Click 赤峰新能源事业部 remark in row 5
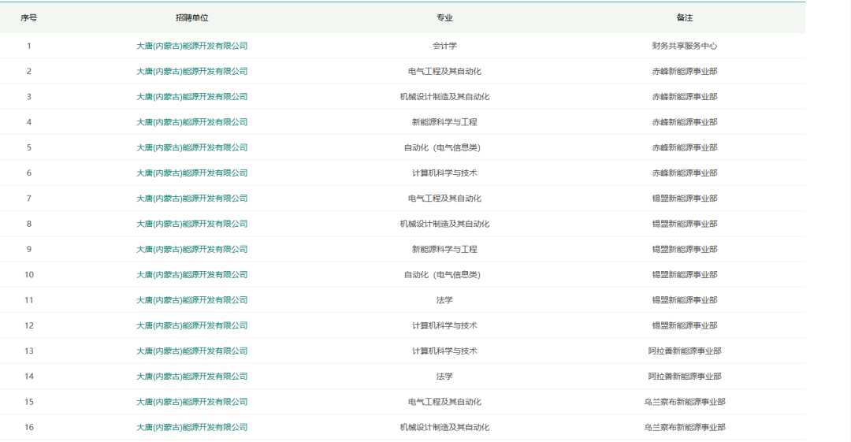Image resolution: width=851 pixels, height=442 pixels. click(x=685, y=147)
